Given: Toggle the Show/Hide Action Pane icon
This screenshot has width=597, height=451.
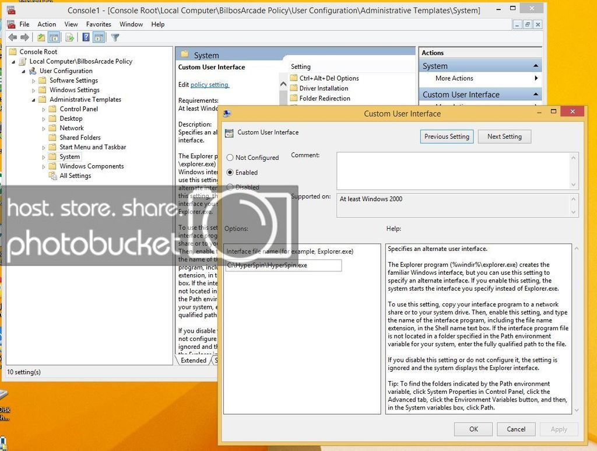Looking at the screenshot, I should click(99, 37).
